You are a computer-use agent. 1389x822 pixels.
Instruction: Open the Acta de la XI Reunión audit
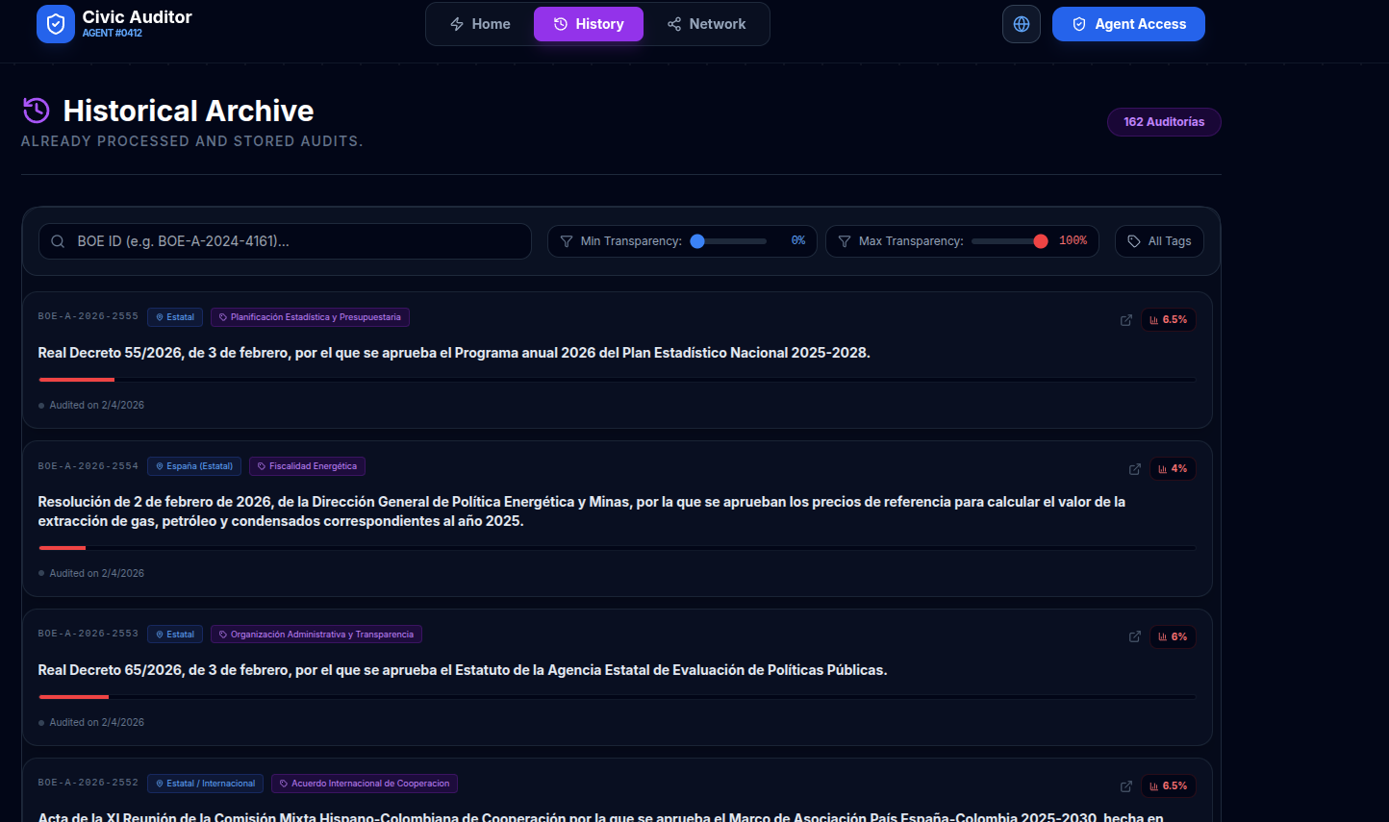601,816
